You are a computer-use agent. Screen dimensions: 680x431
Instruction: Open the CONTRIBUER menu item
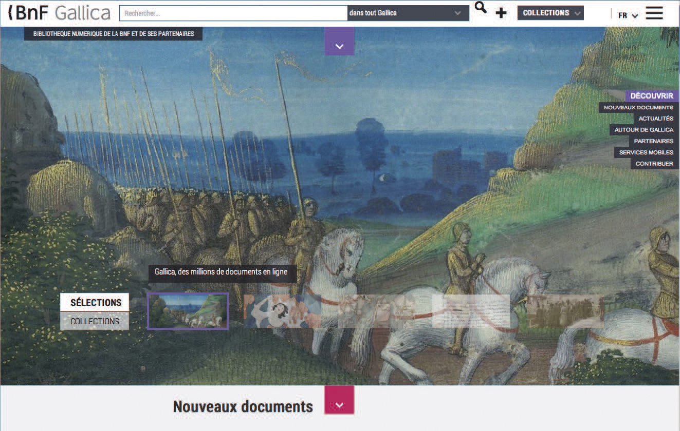coord(654,164)
